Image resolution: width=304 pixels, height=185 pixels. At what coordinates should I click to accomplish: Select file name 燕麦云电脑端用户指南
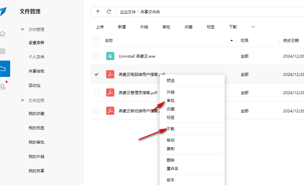(142, 74)
